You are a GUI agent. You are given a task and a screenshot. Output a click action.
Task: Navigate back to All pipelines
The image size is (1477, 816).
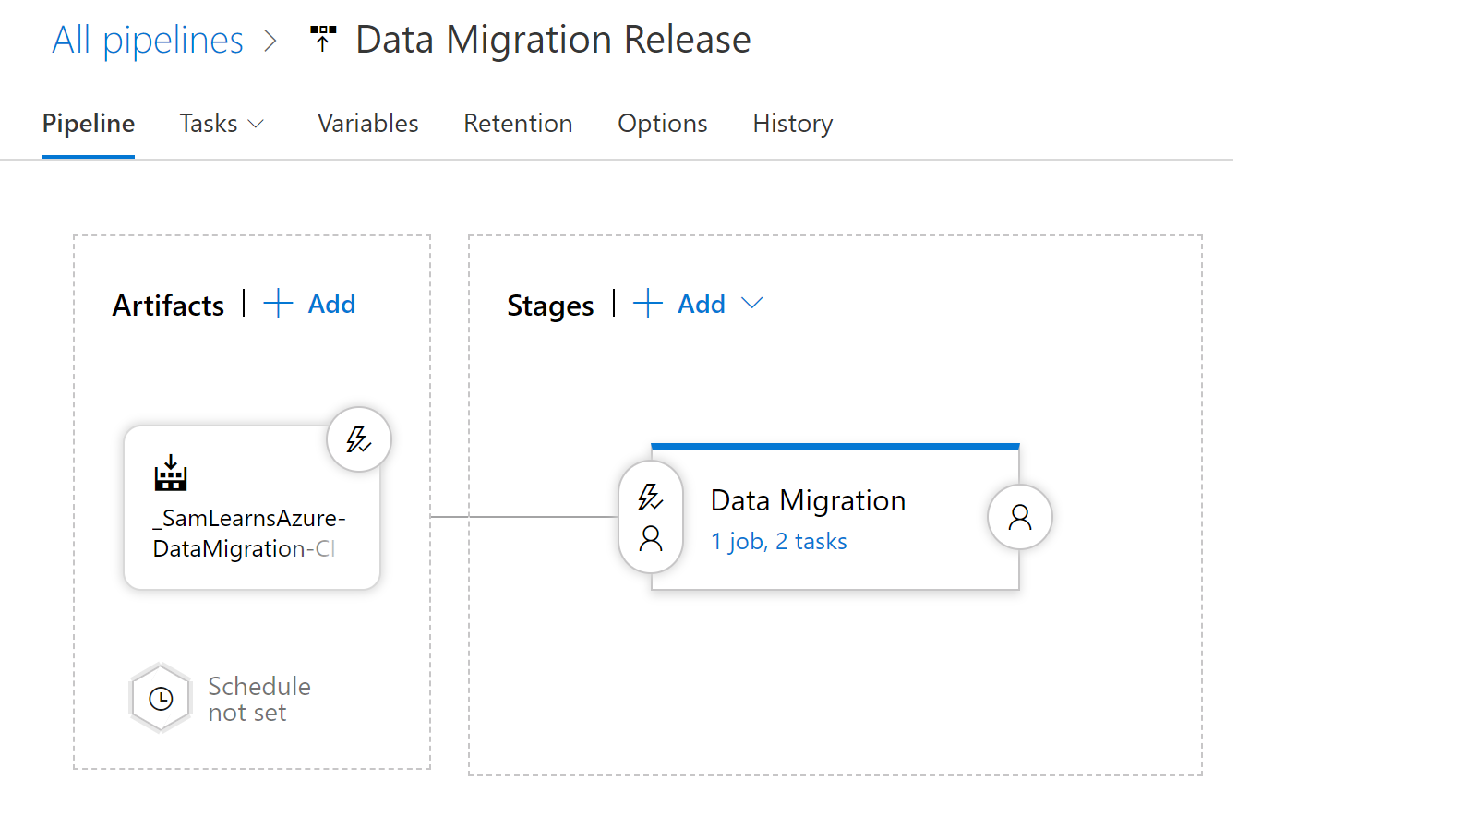point(148,40)
